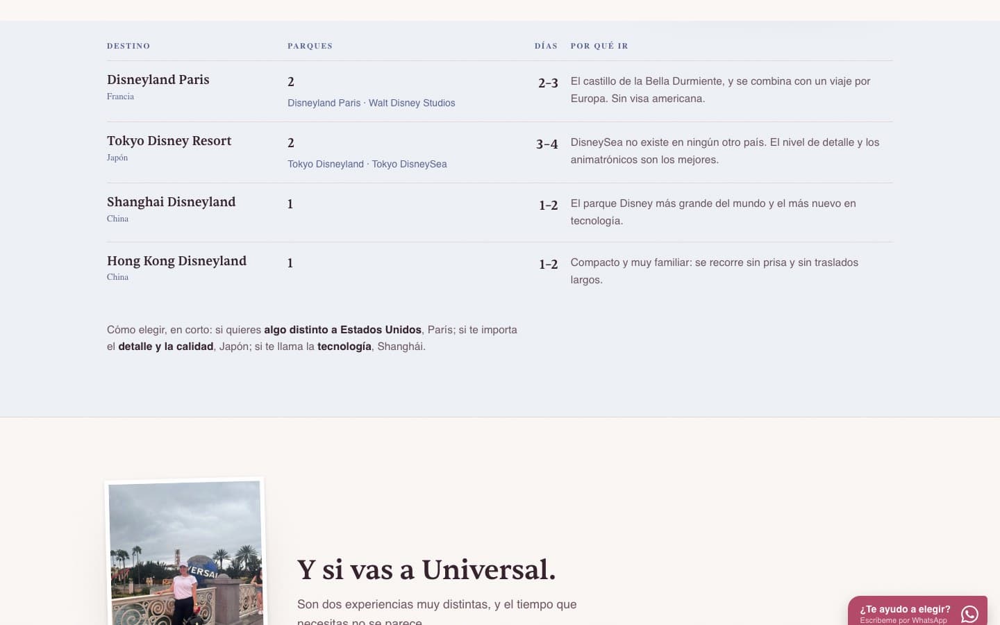
Task: Click bold 'detalle y la calidad' phrase
Action: coord(166,347)
